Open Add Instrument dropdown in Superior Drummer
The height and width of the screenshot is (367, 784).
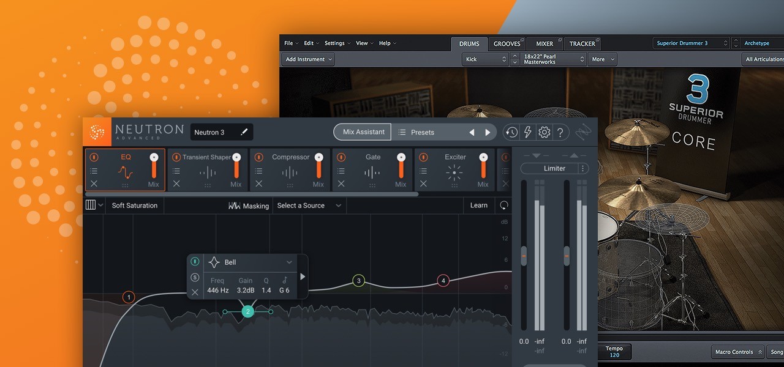click(x=309, y=59)
